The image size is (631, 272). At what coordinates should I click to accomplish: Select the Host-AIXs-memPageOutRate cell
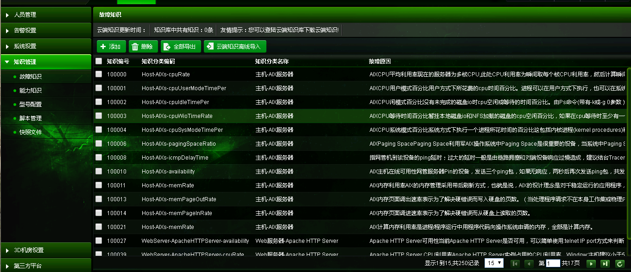coord(179,199)
